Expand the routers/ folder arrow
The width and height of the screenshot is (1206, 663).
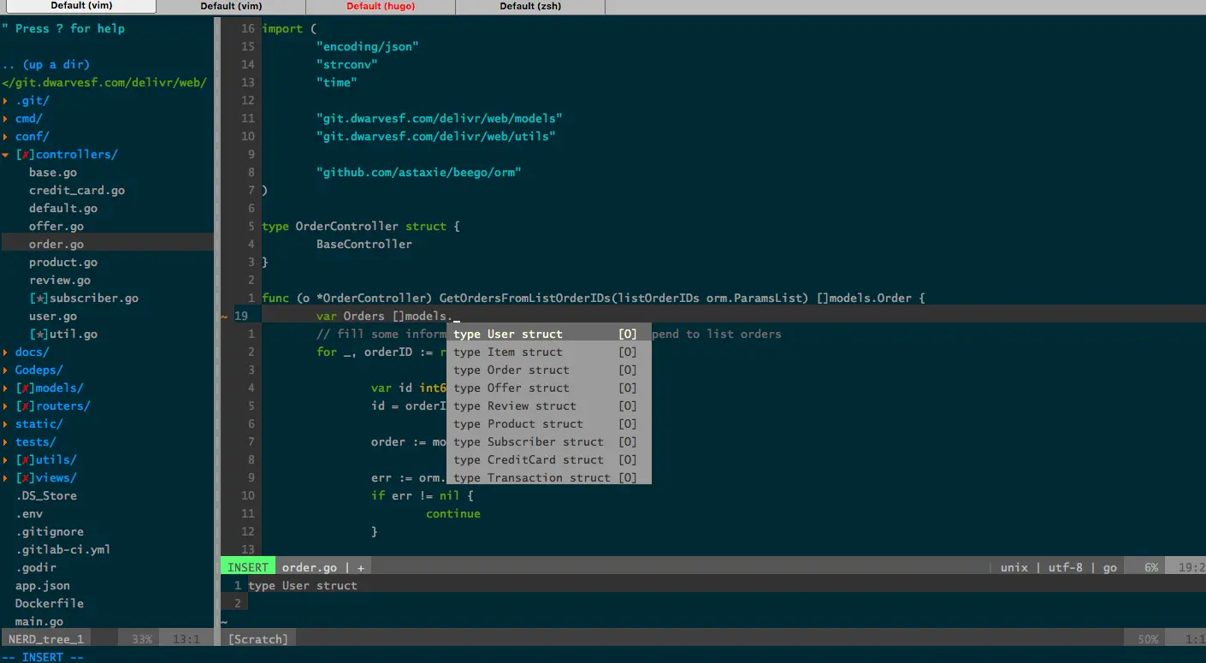(x=6, y=406)
